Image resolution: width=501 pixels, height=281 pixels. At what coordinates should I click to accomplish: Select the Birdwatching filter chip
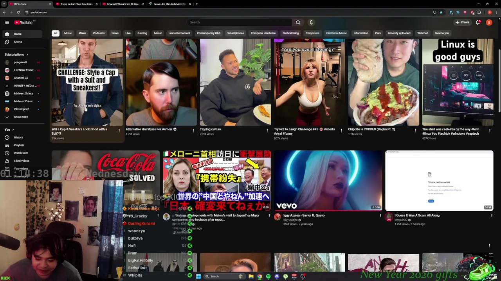[x=290, y=33]
